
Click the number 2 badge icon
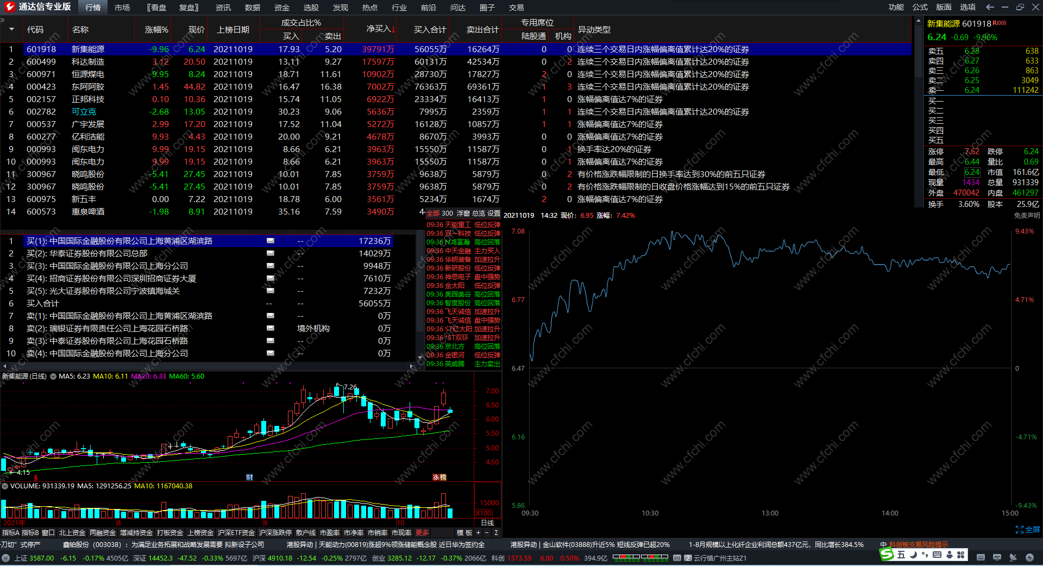click(688, 558)
